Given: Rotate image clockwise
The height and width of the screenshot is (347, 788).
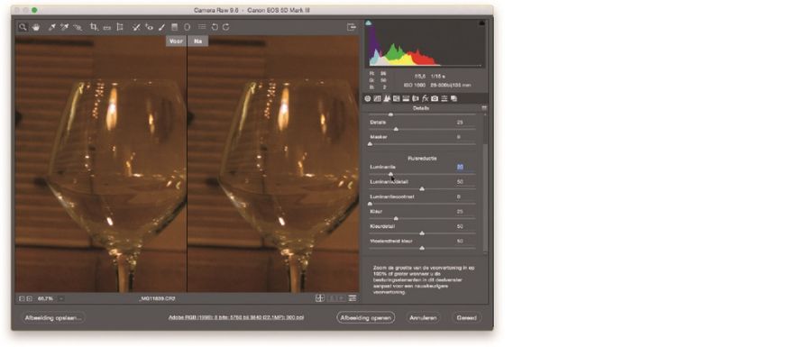Looking at the screenshot, I should (x=226, y=27).
